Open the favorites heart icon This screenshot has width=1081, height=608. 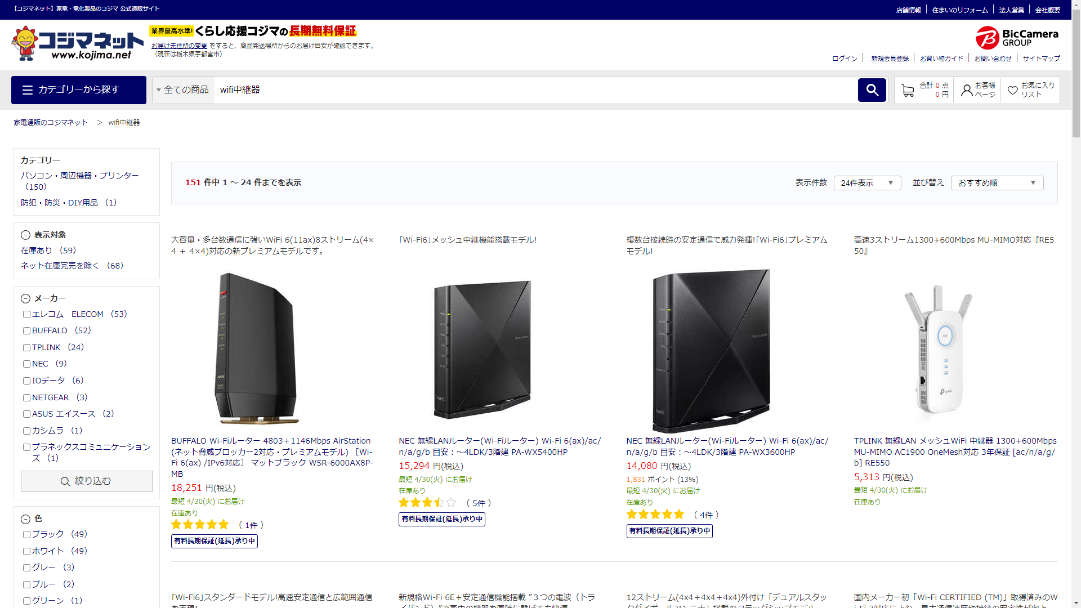click(1012, 90)
